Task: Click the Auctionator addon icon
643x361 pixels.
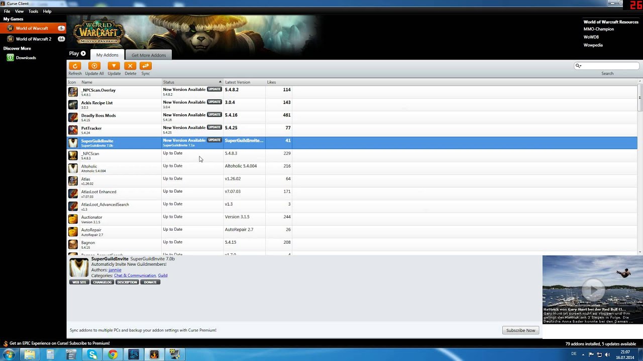Action: (x=73, y=219)
